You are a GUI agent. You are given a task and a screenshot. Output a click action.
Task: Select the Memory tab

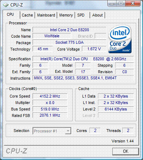(66, 15)
